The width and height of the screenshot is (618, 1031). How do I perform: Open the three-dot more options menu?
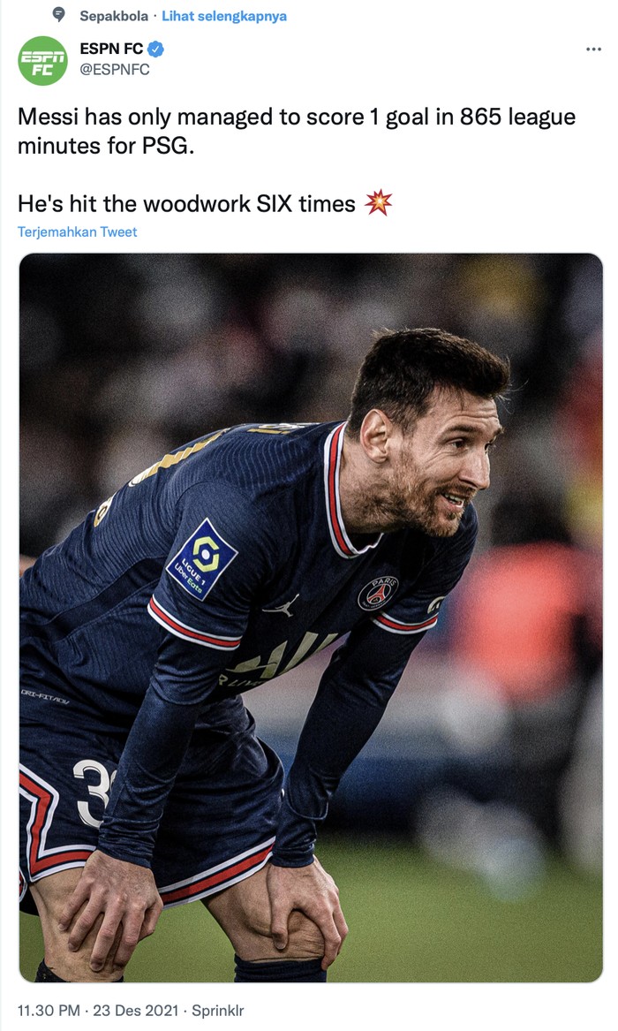click(593, 49)
